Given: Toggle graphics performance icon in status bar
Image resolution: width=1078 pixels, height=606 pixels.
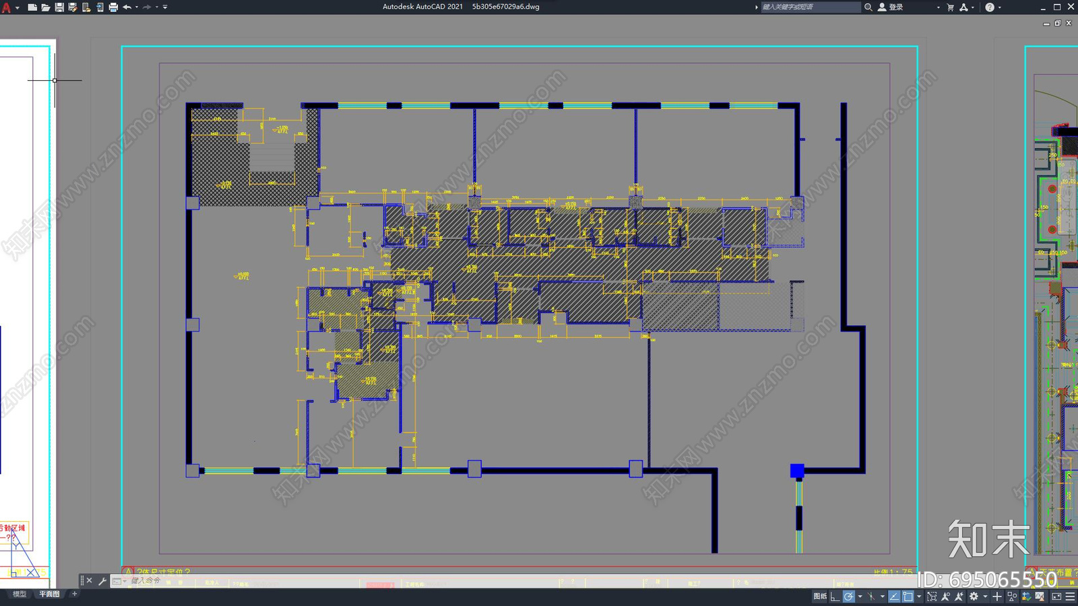Looking at the screenshot, I should click(1040, 596).
